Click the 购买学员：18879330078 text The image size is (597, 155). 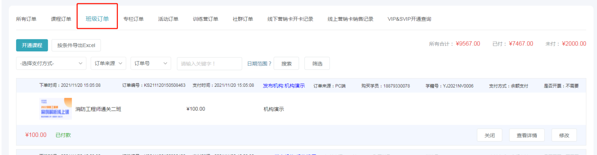[385, 86]
